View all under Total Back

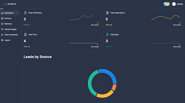[x=109, y=46]
